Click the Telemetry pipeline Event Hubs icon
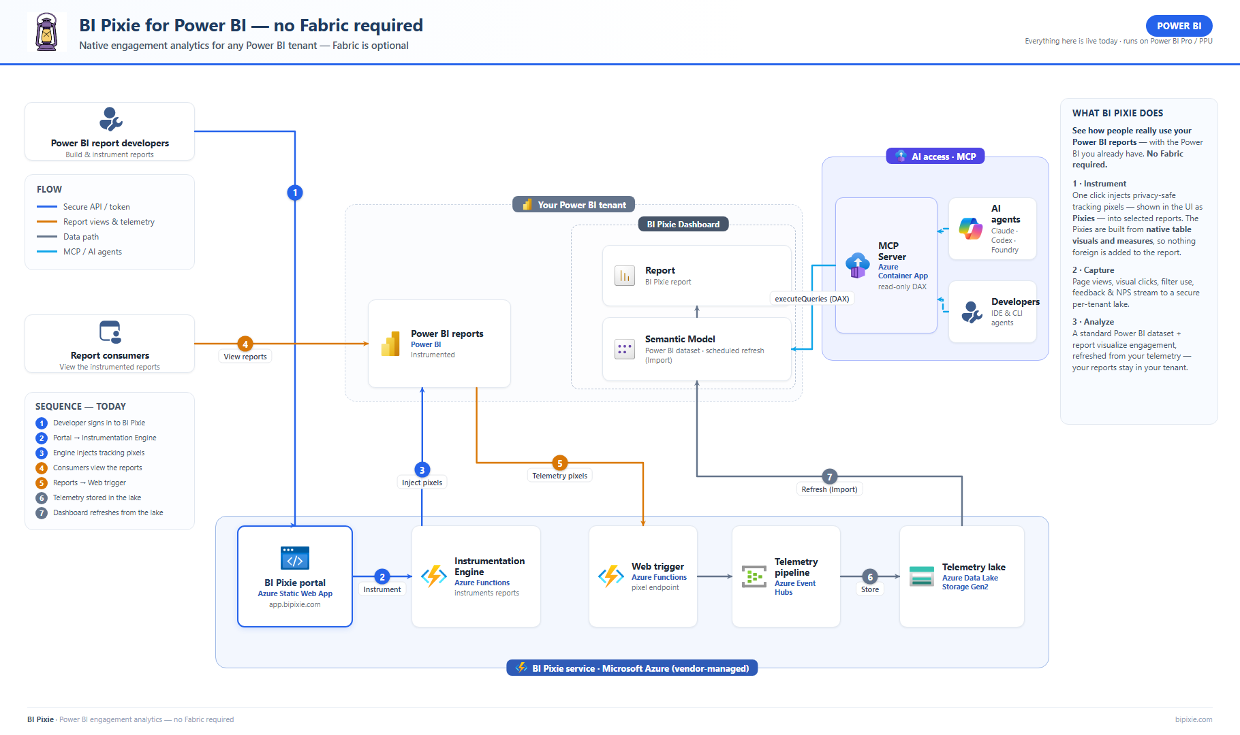The width and height of the screenshot is (1240, 735). [754, 576]
